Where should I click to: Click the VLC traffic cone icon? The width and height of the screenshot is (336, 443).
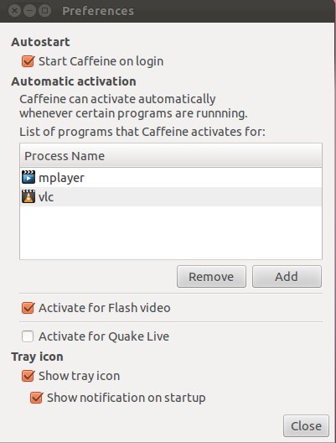28,196
